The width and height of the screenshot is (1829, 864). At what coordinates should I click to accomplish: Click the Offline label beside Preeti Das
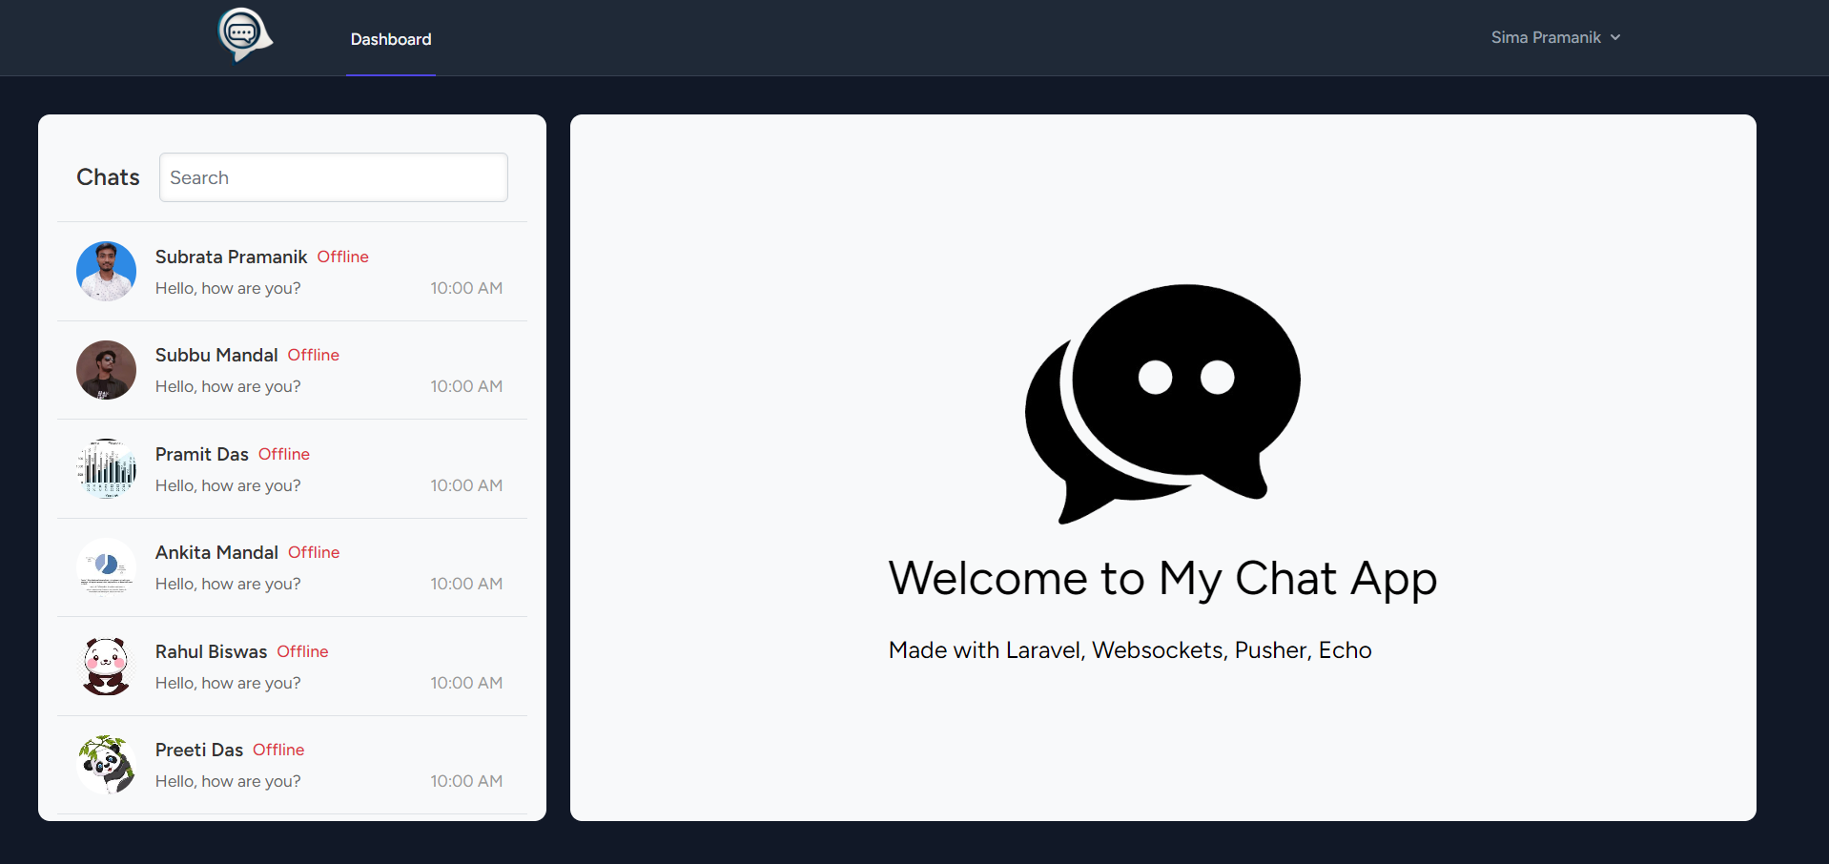pos(277,750)
